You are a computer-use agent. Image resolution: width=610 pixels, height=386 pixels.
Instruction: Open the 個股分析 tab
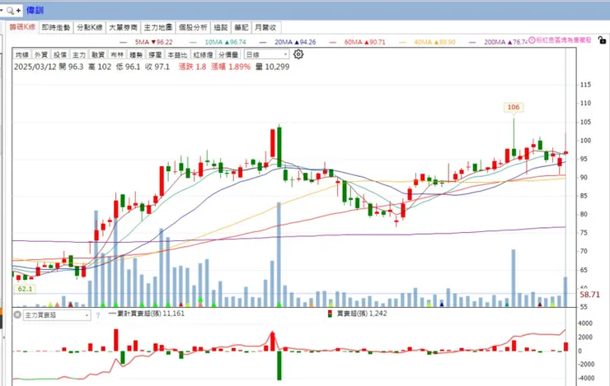coord(193,27)
